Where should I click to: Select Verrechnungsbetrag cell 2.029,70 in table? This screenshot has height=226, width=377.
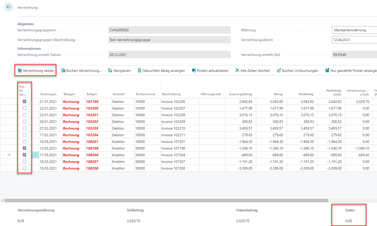point(359,102)
